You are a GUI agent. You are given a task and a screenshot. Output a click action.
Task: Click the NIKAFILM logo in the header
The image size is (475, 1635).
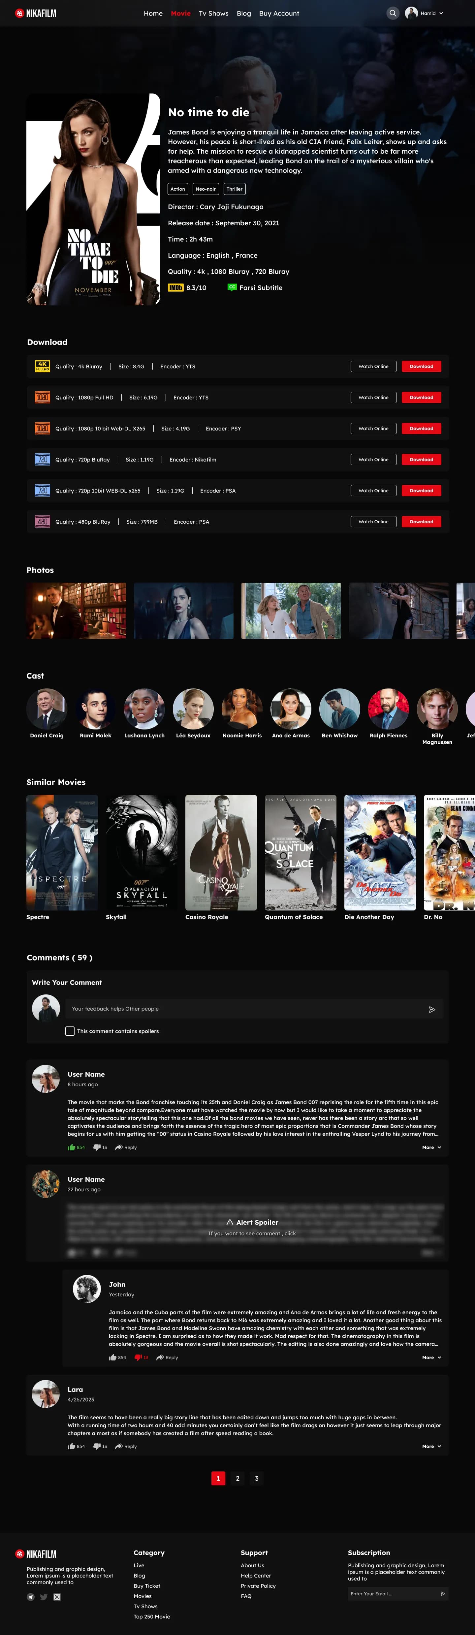coord(36,13)
